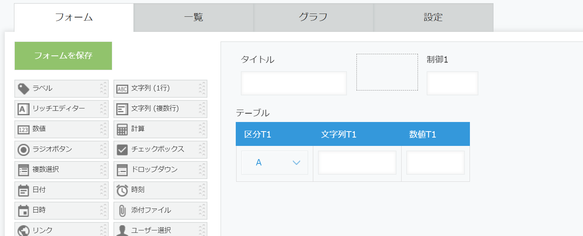Image resolution: width=583 pixels, height=236 pixels.
Task: Click the dashed blank space field
Action: (387, 72)
